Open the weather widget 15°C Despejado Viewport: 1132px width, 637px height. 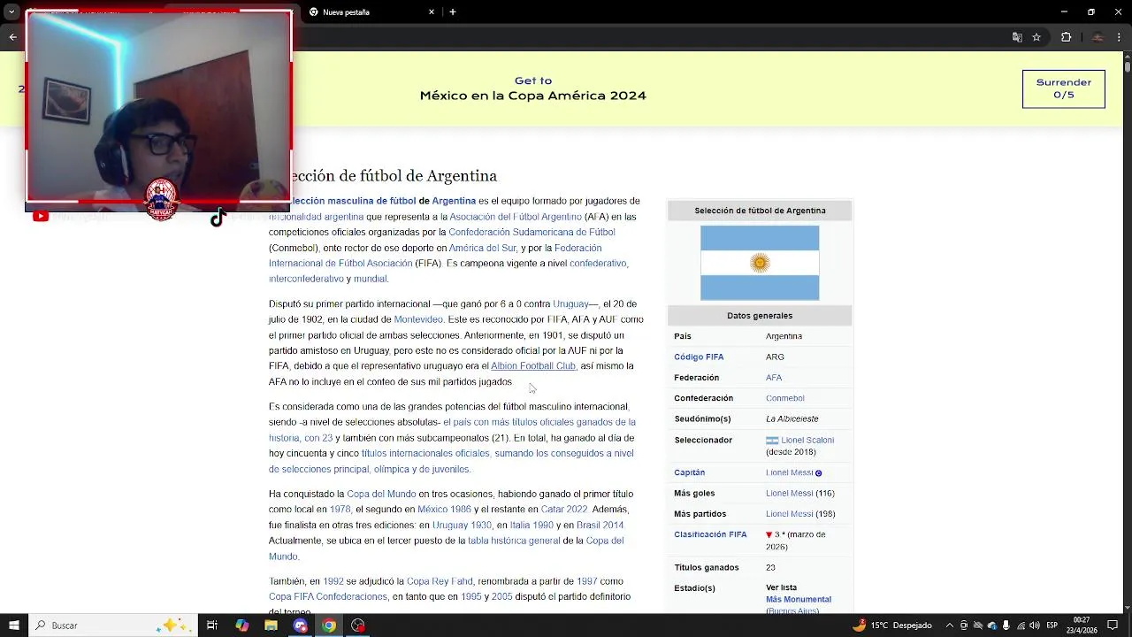click(x=892, y=625)
